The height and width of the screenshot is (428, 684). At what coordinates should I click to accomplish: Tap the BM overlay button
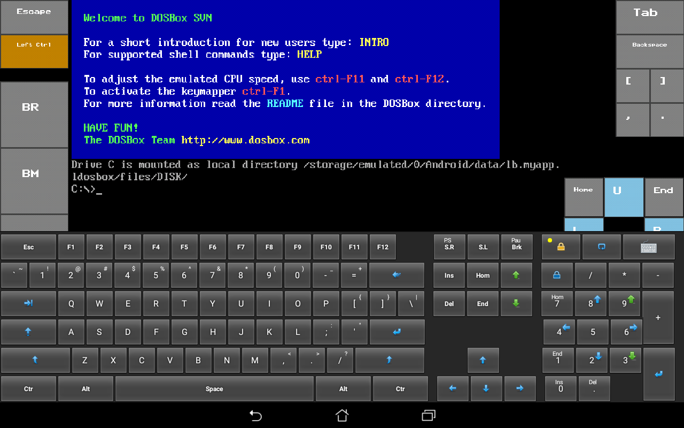(x=34, y=181)
